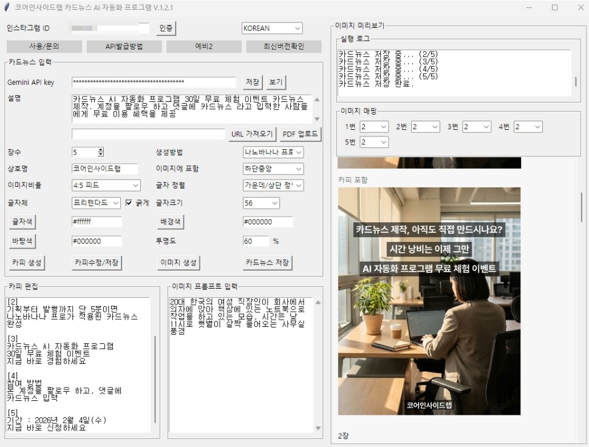Click the 배경색 #000000 hex field
The height and width of the screenshot is (447, 589).
(x=267, y=222)
